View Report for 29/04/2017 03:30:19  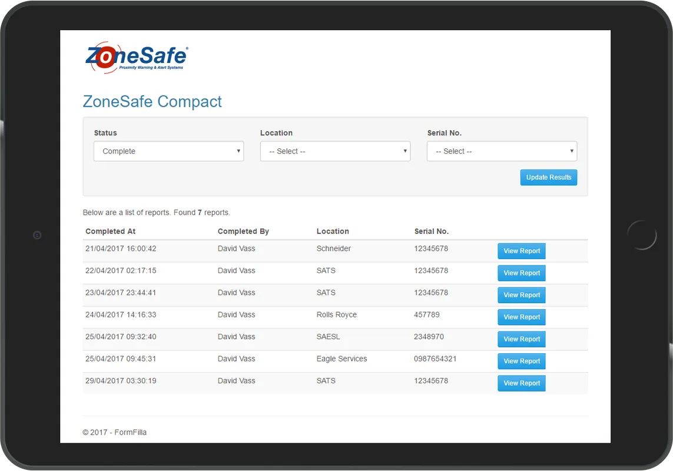point(522,383)
